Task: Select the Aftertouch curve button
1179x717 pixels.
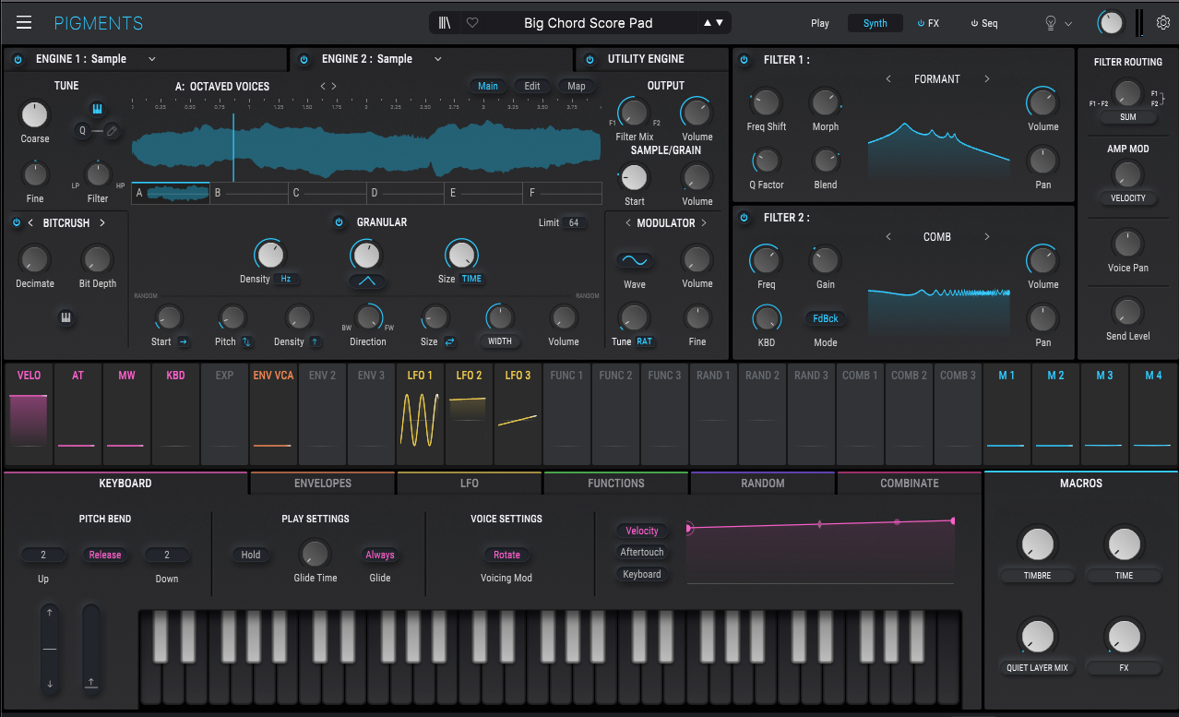Action: click(642, 552)
